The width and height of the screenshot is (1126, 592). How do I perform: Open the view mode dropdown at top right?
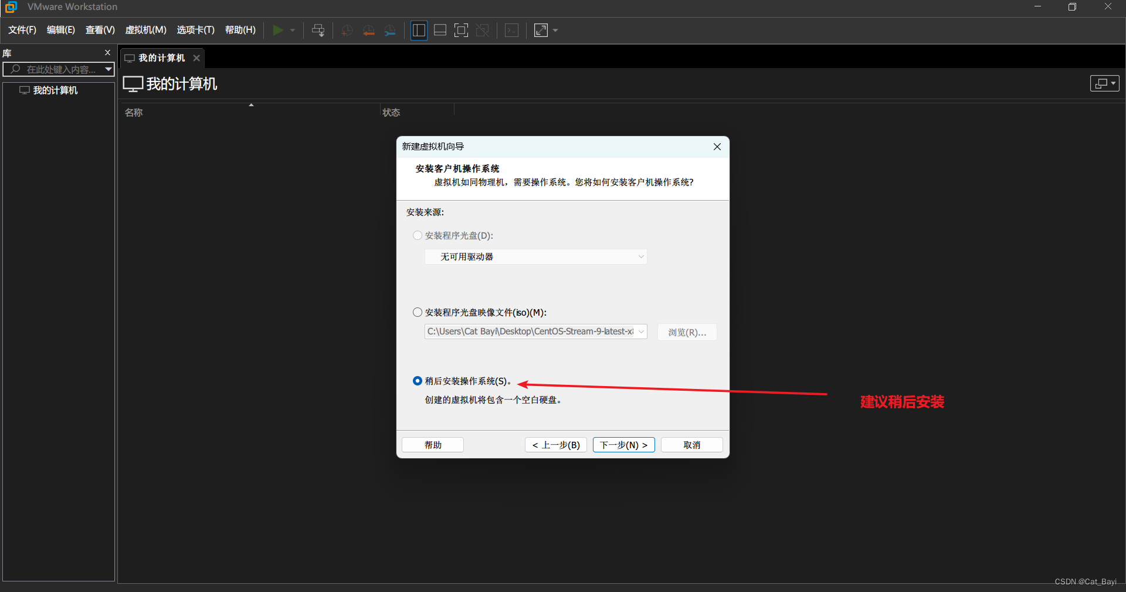click(x=1105, y=83)
